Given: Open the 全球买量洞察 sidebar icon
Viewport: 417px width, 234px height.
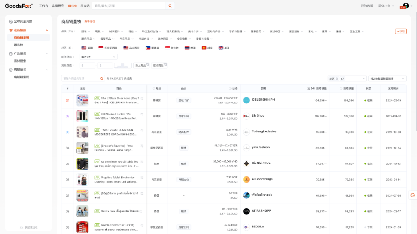Looking at the screenshot, I should (10, 21).
